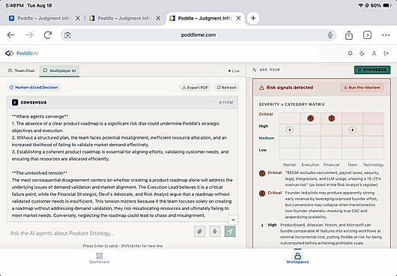
Task: Click Critical Financial risk marker 1
Action: (x=331, y=118)
